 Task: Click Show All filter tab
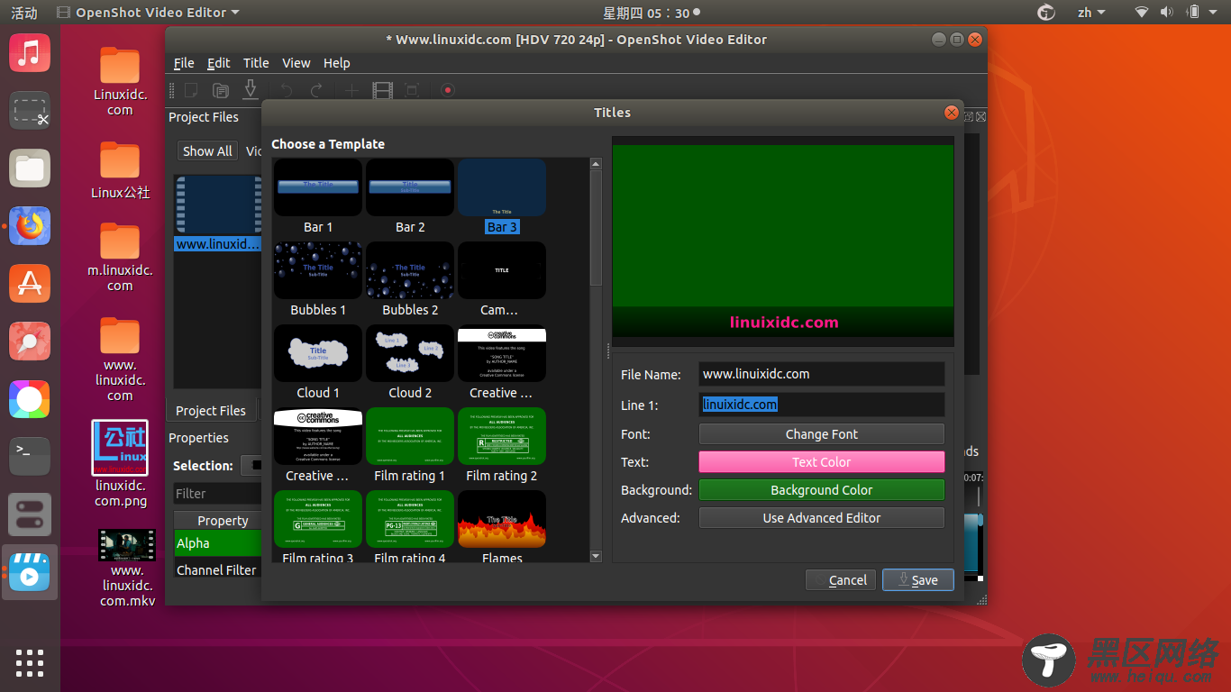207,151
